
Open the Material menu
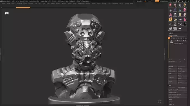tap(64, 4)
